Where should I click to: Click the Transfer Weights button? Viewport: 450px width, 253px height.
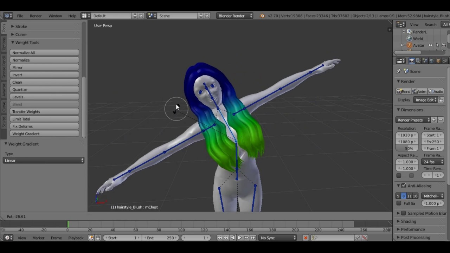click(x=44, y=112)
